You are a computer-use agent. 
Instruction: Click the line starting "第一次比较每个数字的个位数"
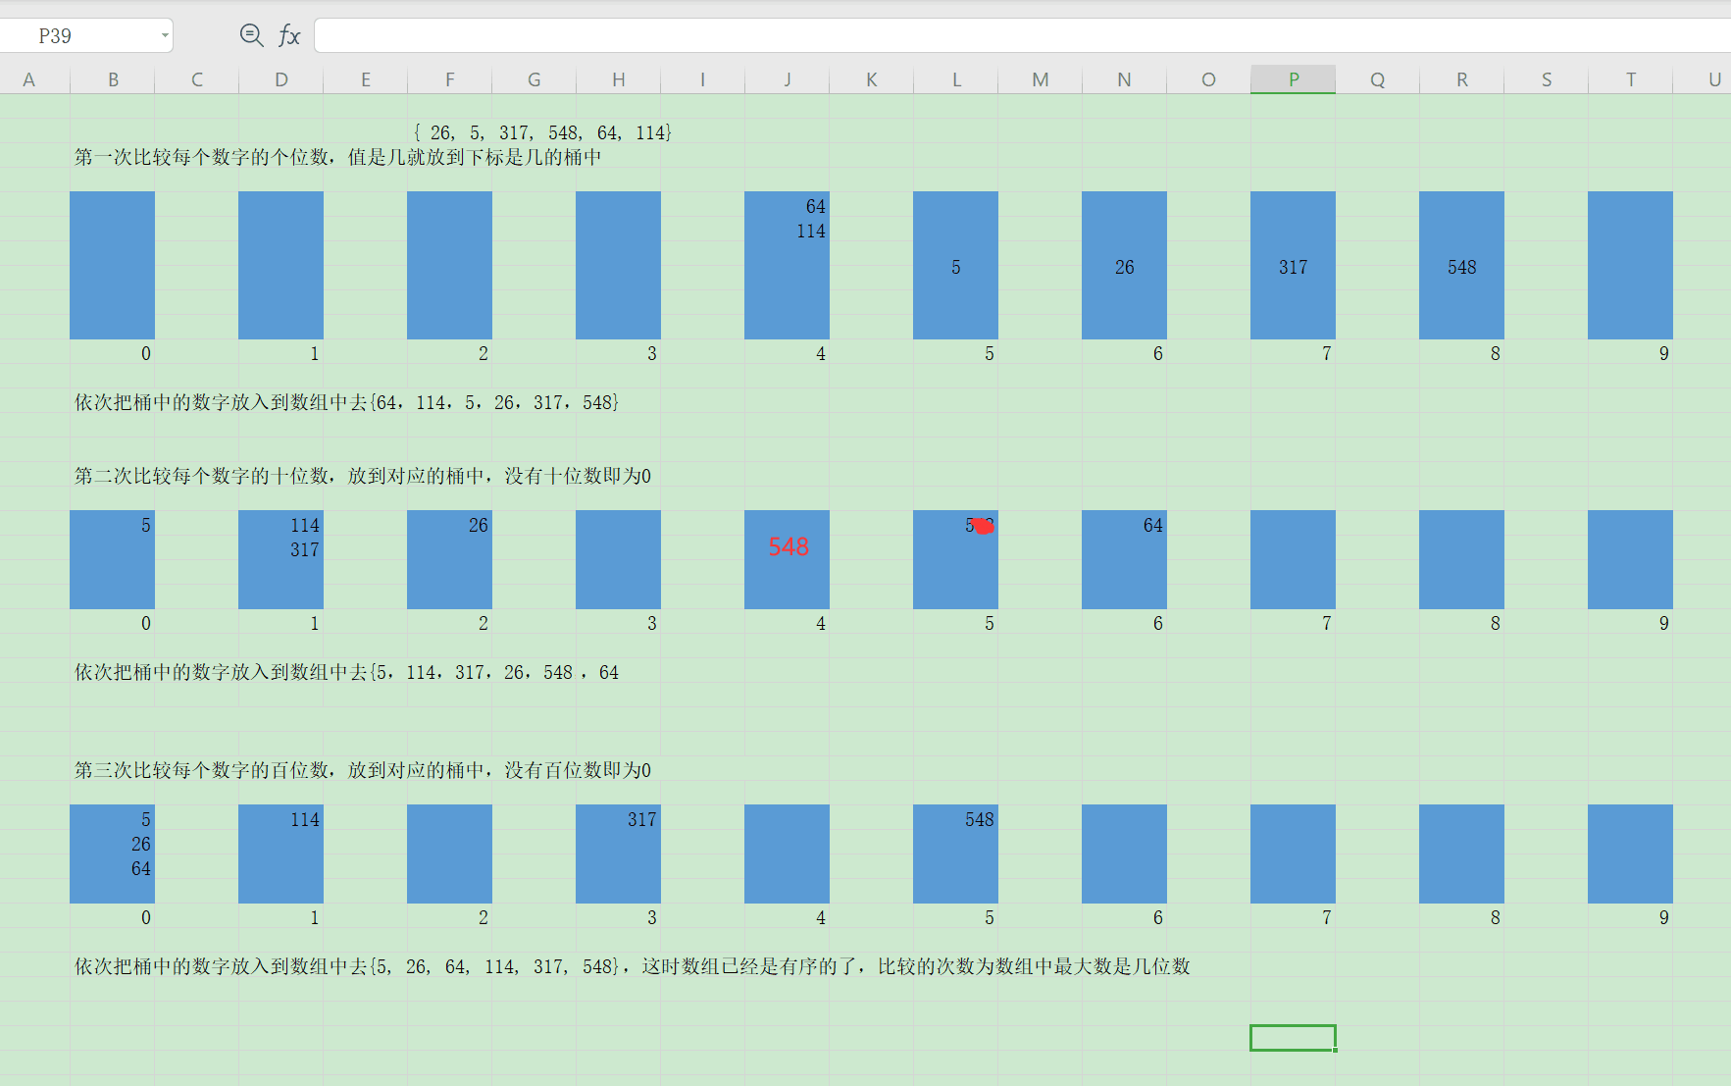pyautogui.click(x=338, y=157)
